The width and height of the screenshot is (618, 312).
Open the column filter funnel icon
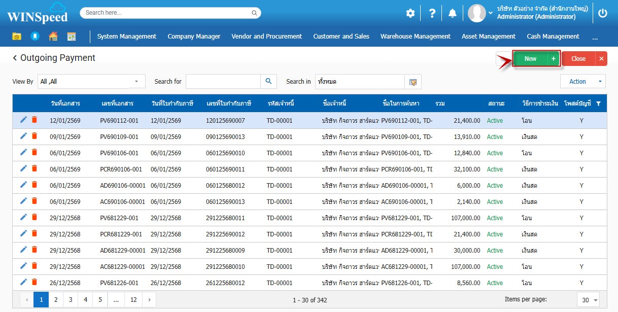pos(599,103)
